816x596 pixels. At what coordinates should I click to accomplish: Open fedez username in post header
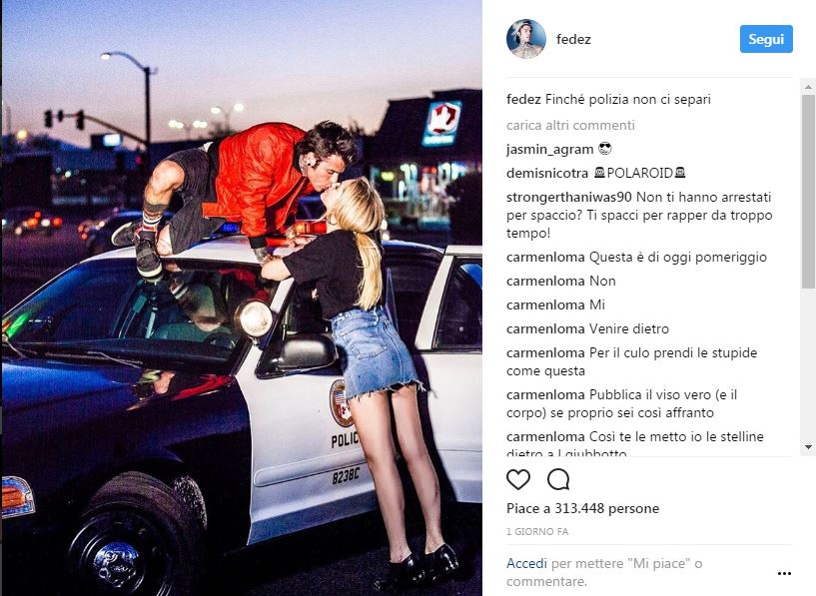(573, 39)
